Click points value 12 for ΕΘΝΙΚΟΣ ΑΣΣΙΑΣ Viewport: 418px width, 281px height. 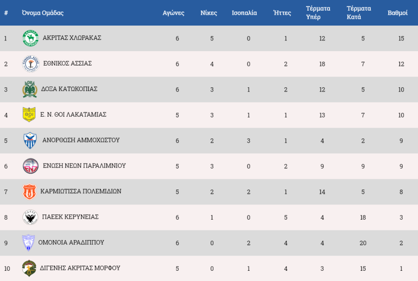401,64
